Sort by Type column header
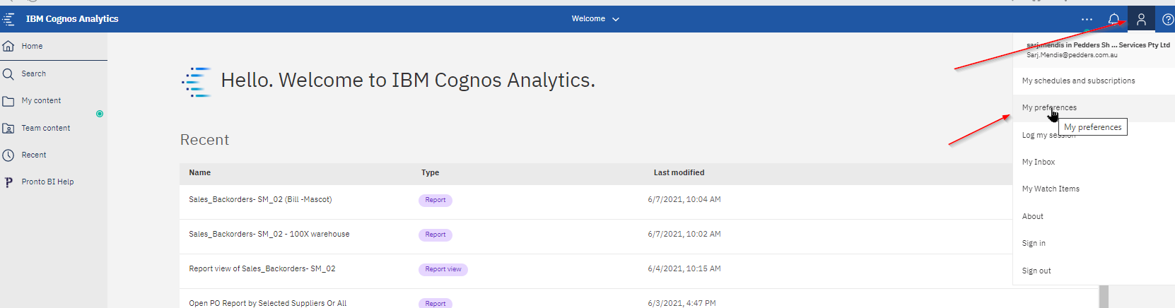Image resolution: width=1175 pixels, height=308 pixels. tap(431, 172)
